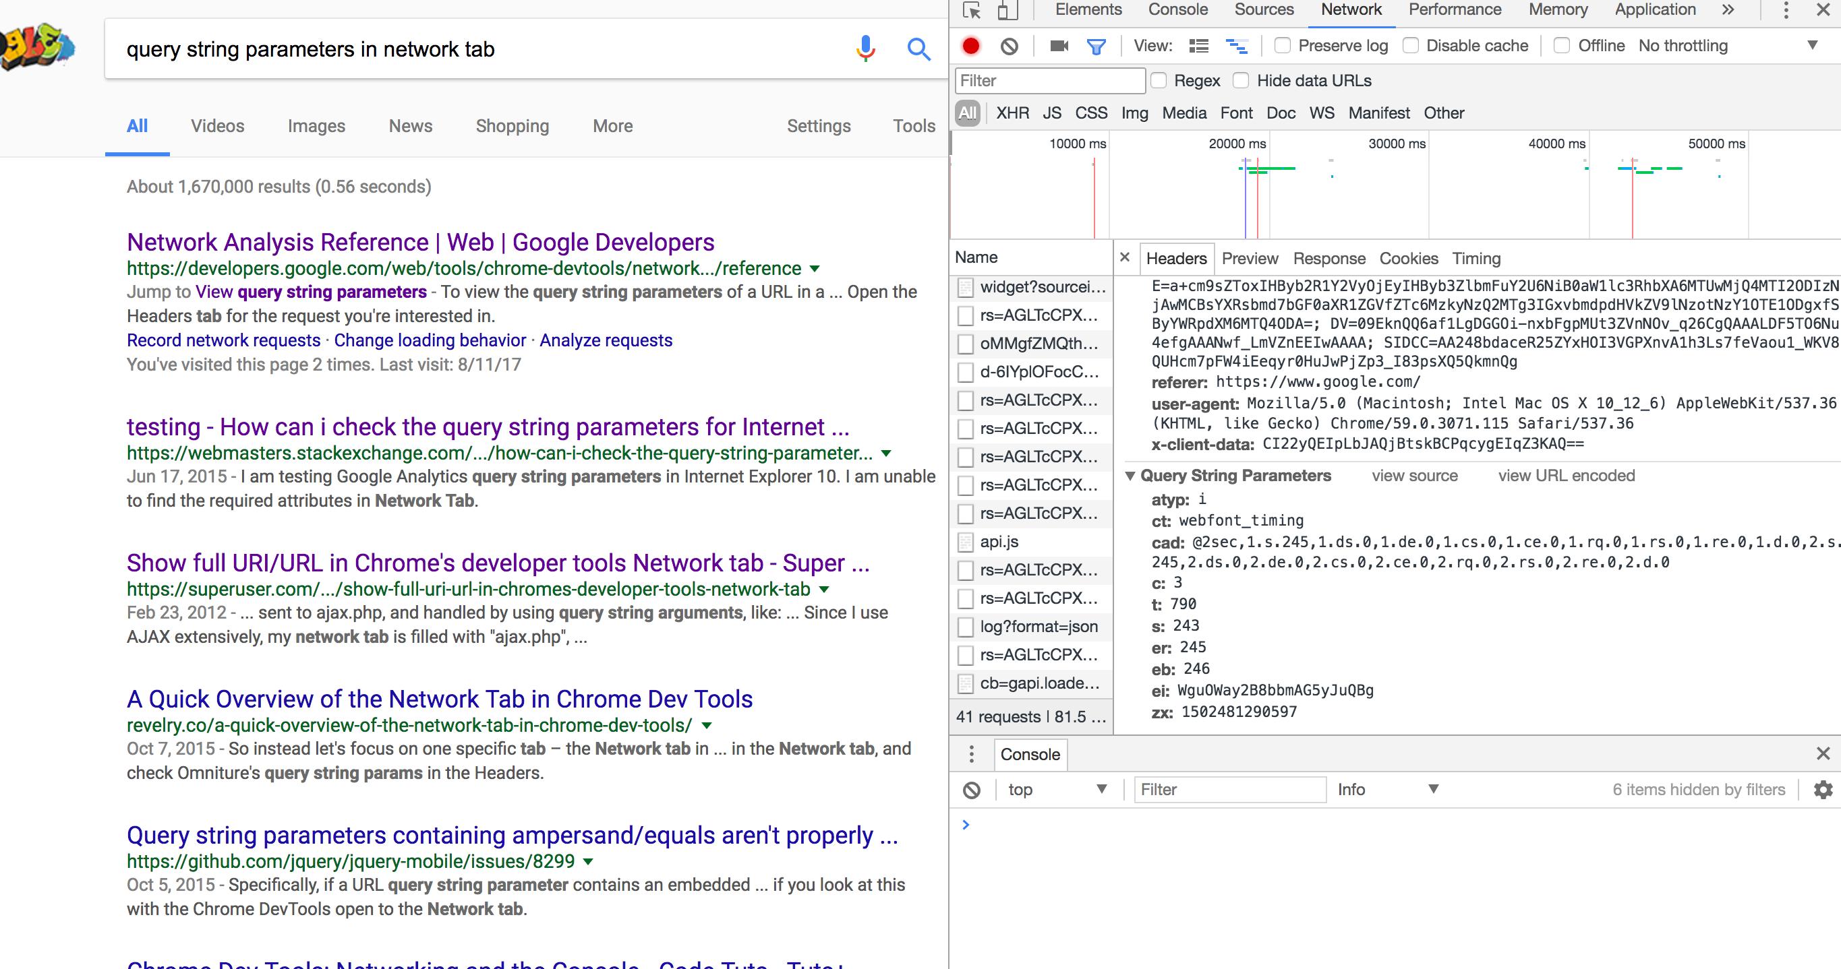Open console settings gear icon
Screen dimensions: 1841x969
[1823, 790]
